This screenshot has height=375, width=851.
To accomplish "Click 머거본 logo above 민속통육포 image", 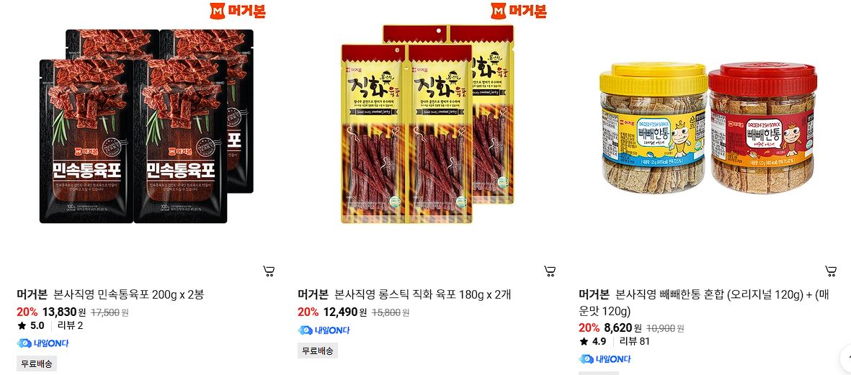I will pyautogui.click(x=238, y=11).
